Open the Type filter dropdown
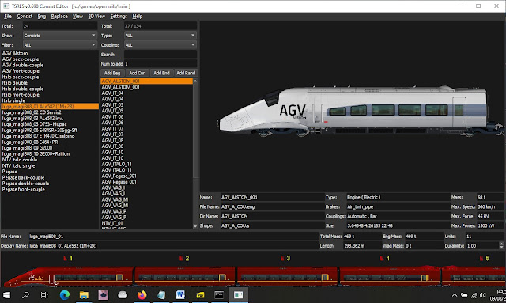The width and height of the screenshot is (506, 303). click(x=160, y=36)
